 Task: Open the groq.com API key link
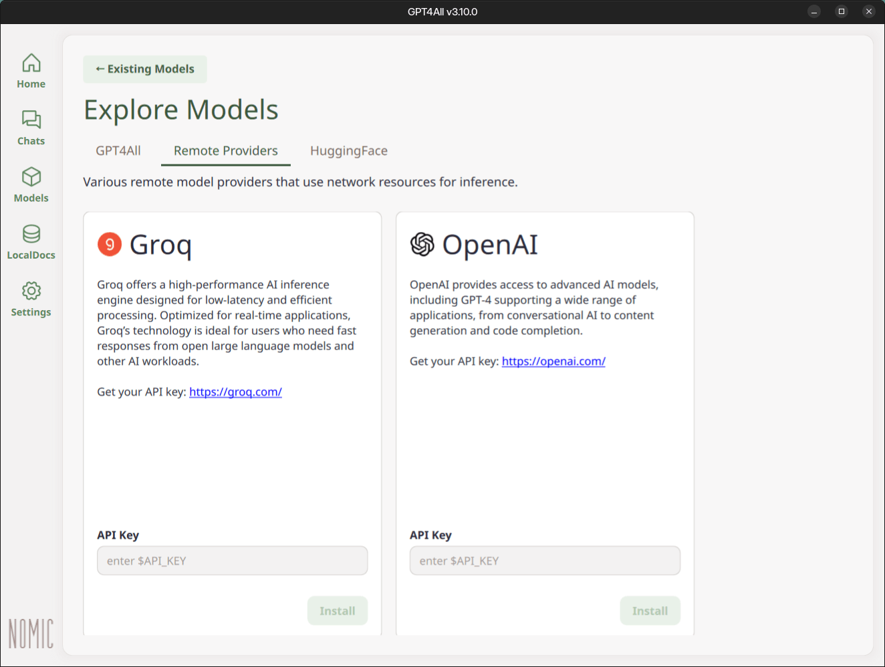tap(235, 392)
